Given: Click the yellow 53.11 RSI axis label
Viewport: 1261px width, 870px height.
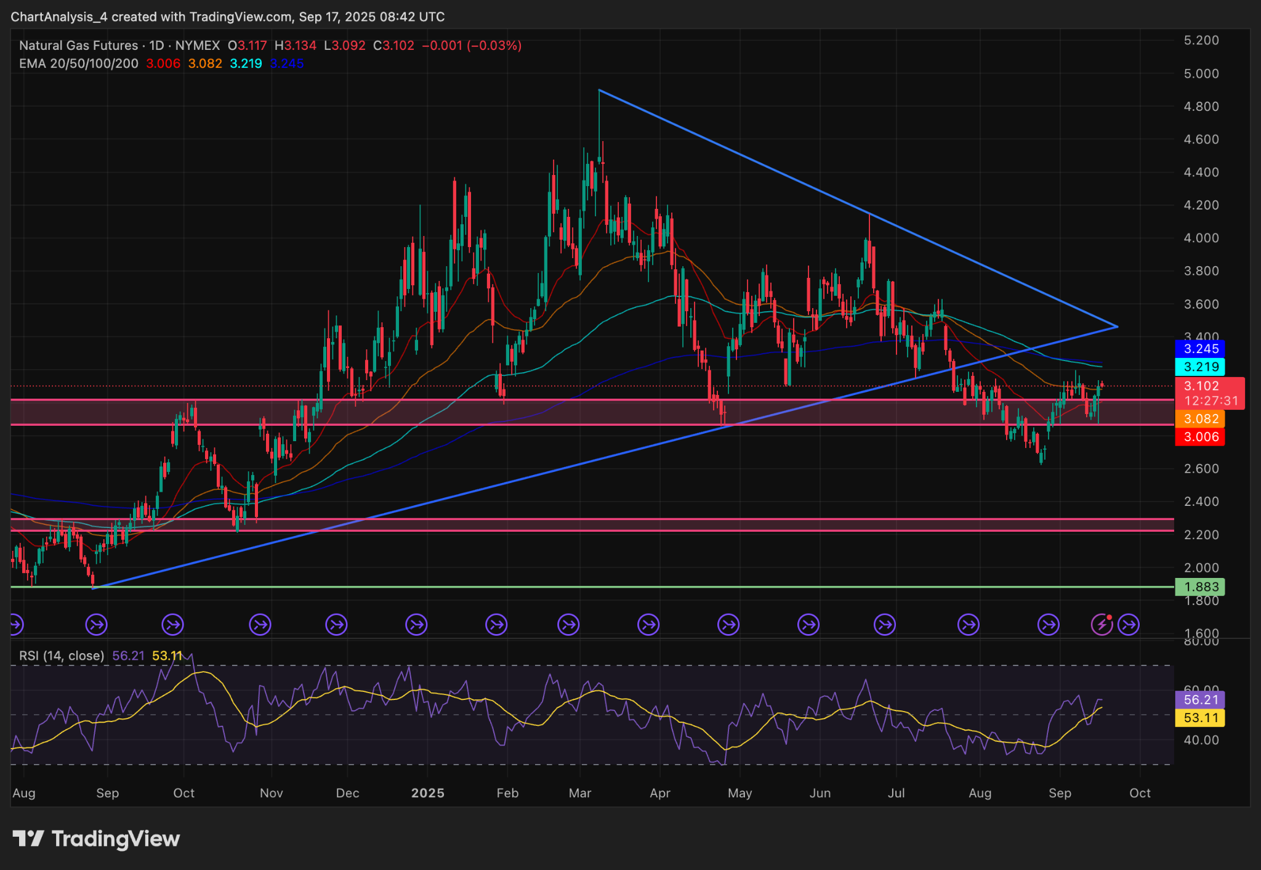Looking at the screenshot, I should [1200, 718].
